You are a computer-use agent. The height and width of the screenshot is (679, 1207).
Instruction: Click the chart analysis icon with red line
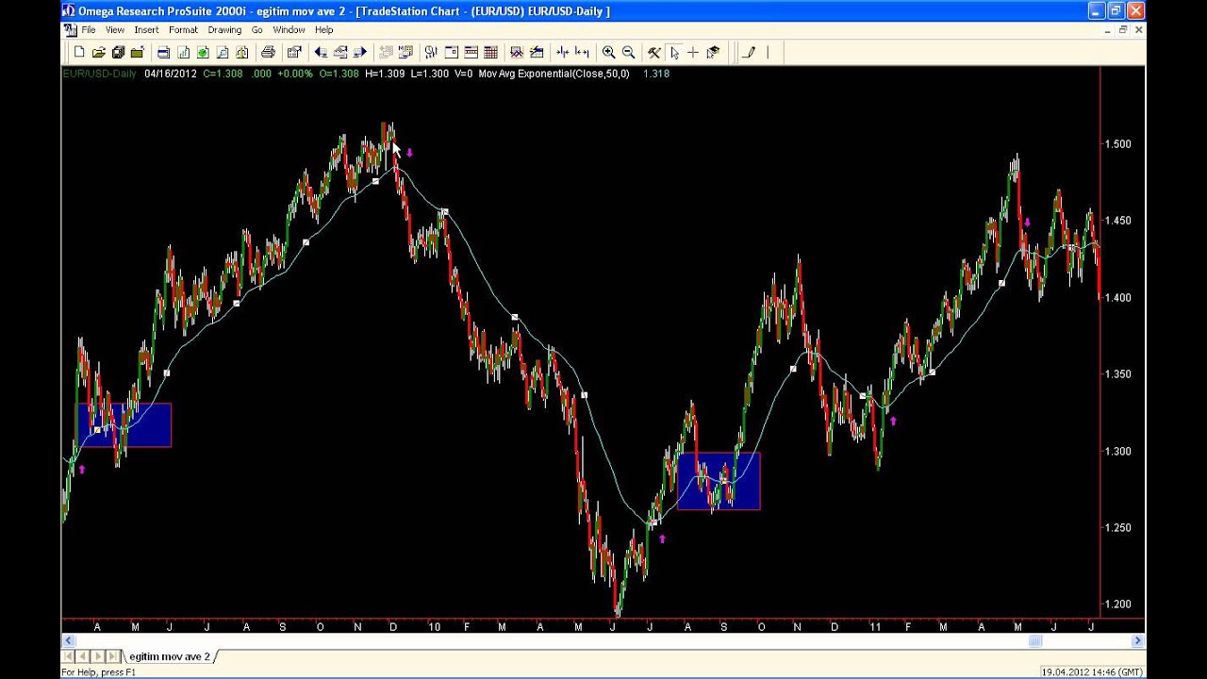(517, 53)
